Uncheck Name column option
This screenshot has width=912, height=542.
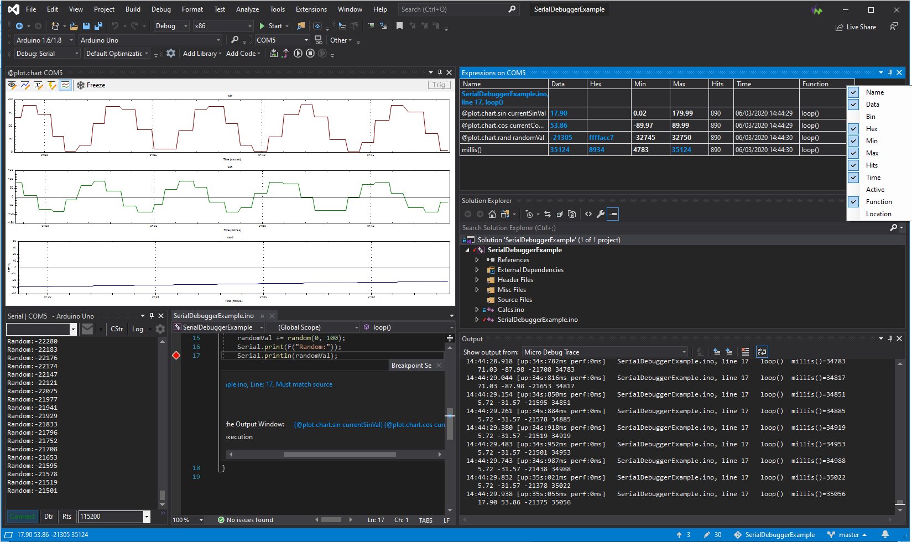(x=854, y=92)
